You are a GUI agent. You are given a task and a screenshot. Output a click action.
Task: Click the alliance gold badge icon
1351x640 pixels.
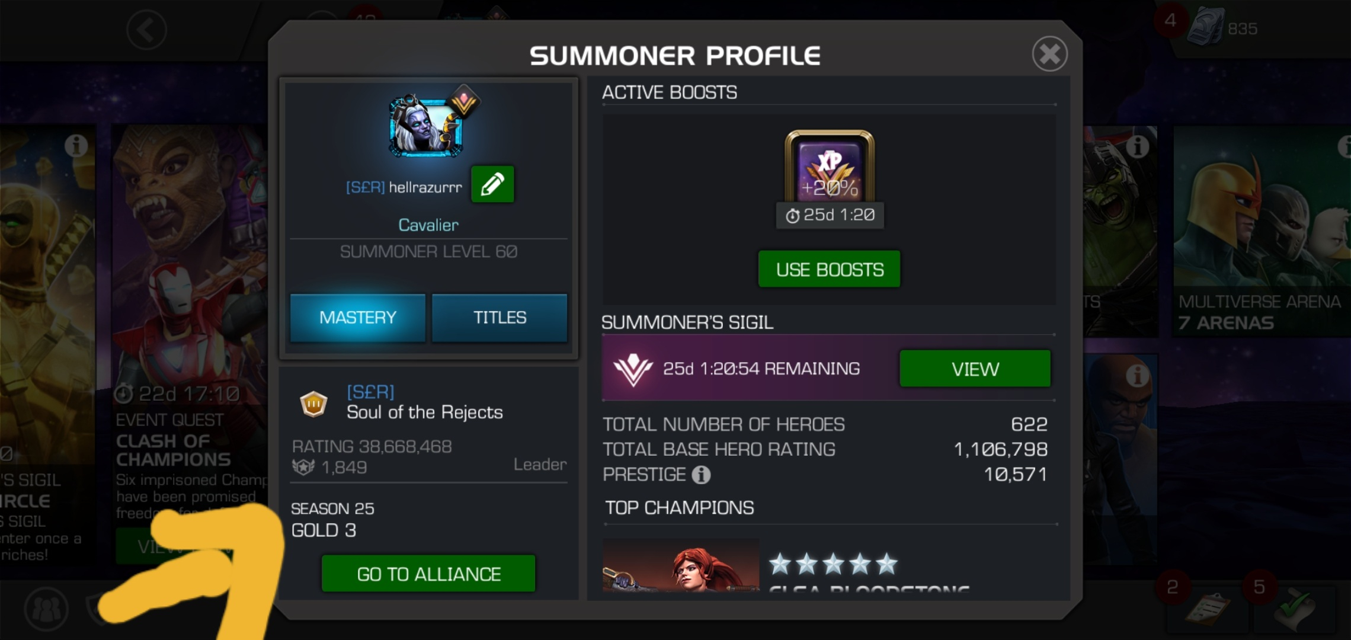314,404
